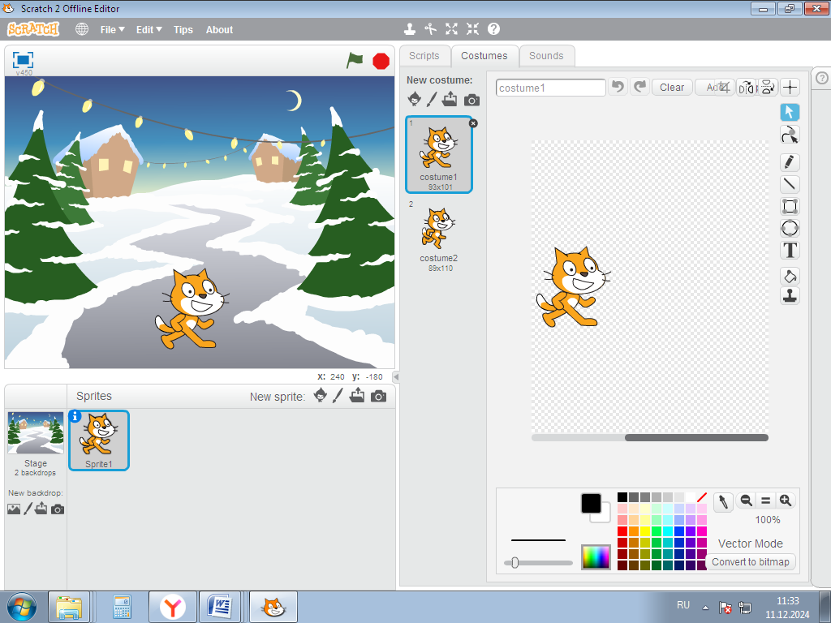
Task: Click the Crop icon in costume editor
Action: coord(725,87)
